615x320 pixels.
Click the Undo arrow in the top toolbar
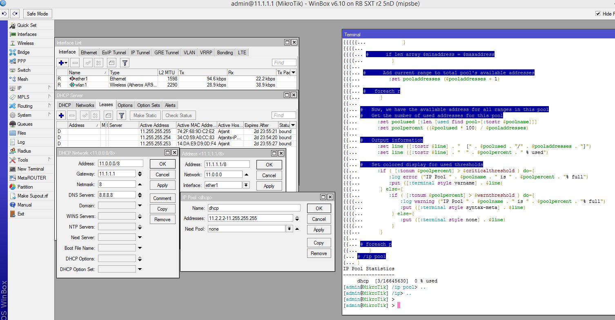pos(5,13)
